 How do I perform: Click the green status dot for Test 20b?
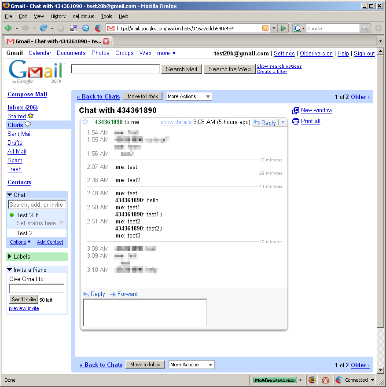click(11, 215)
